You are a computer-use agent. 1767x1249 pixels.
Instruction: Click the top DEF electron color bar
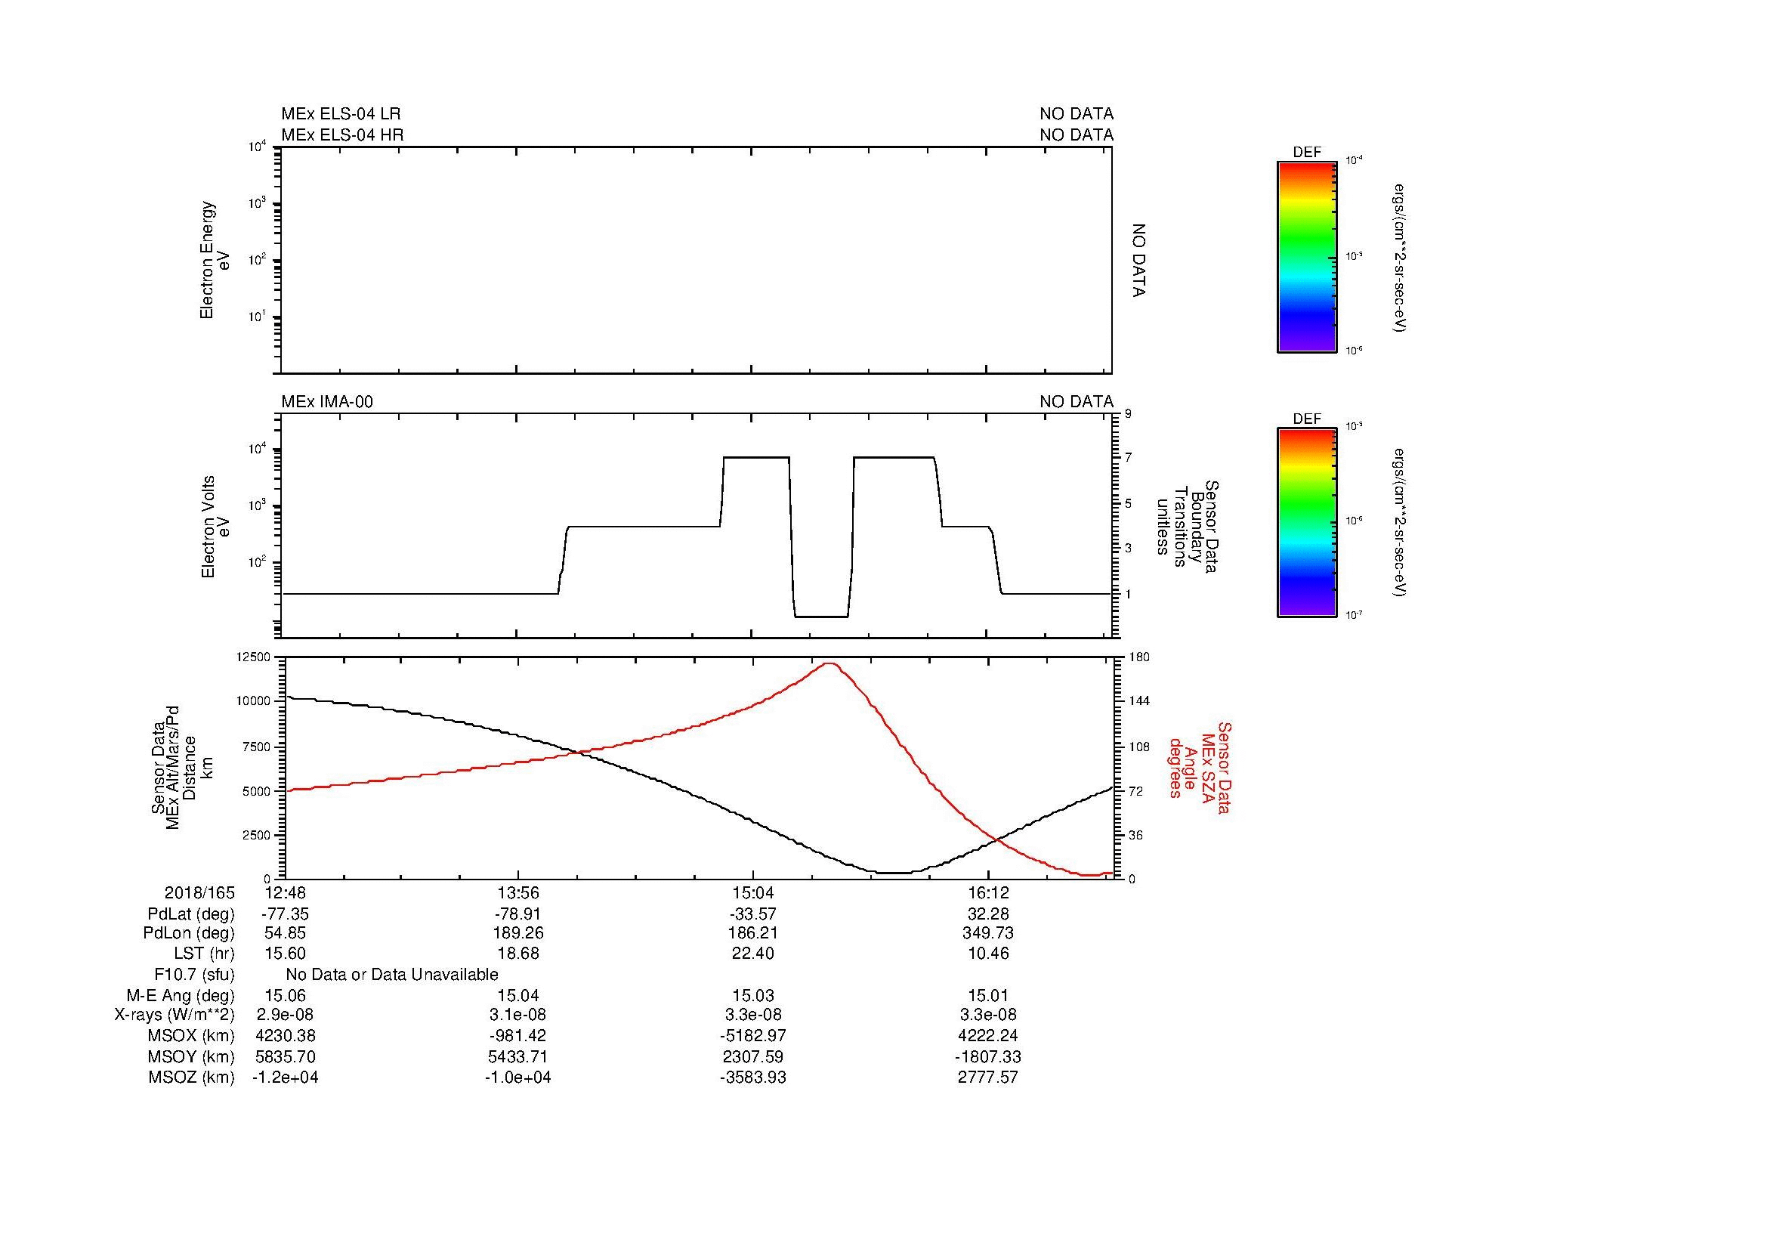tap(1306, 257)
